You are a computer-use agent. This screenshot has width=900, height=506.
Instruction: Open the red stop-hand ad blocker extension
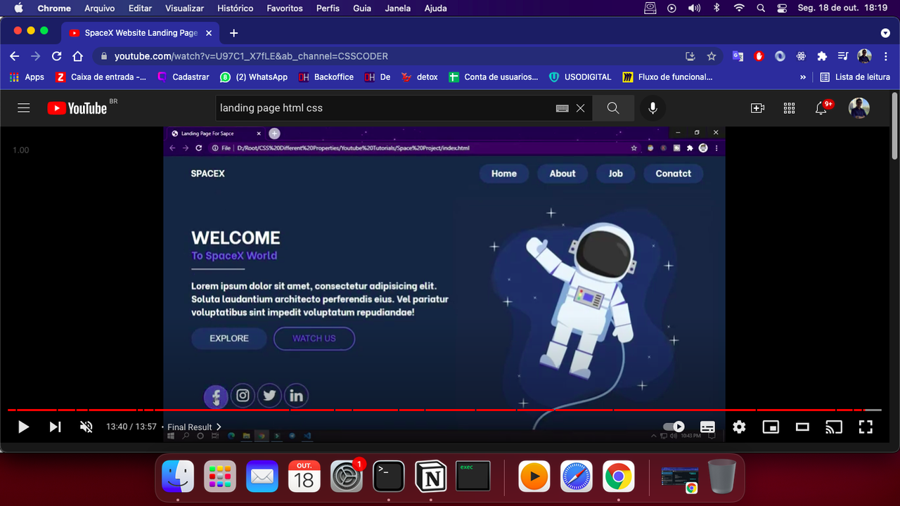(x=759, y=56)
